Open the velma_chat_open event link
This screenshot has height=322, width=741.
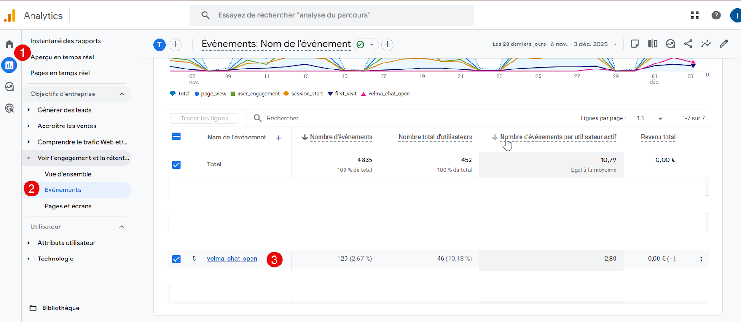coord(232,259)
